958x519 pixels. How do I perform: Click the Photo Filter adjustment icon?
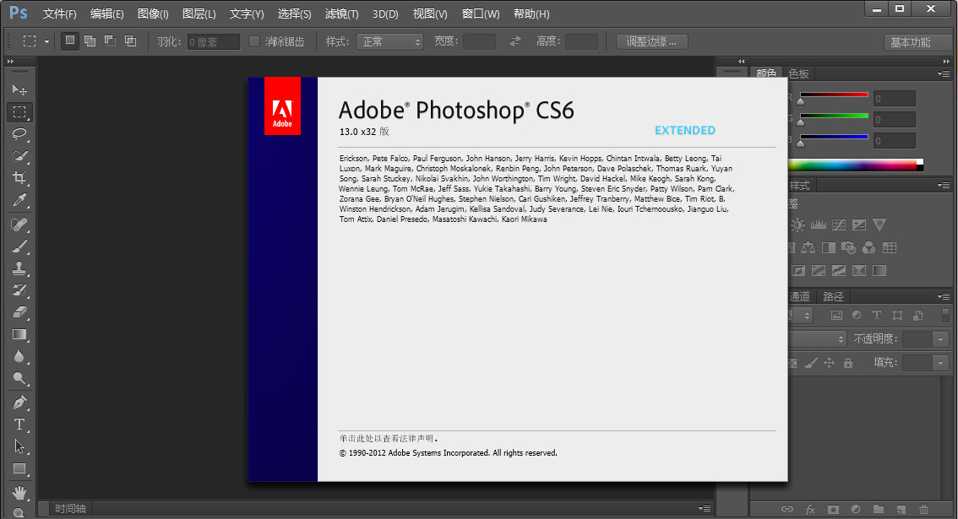[849, 247]
